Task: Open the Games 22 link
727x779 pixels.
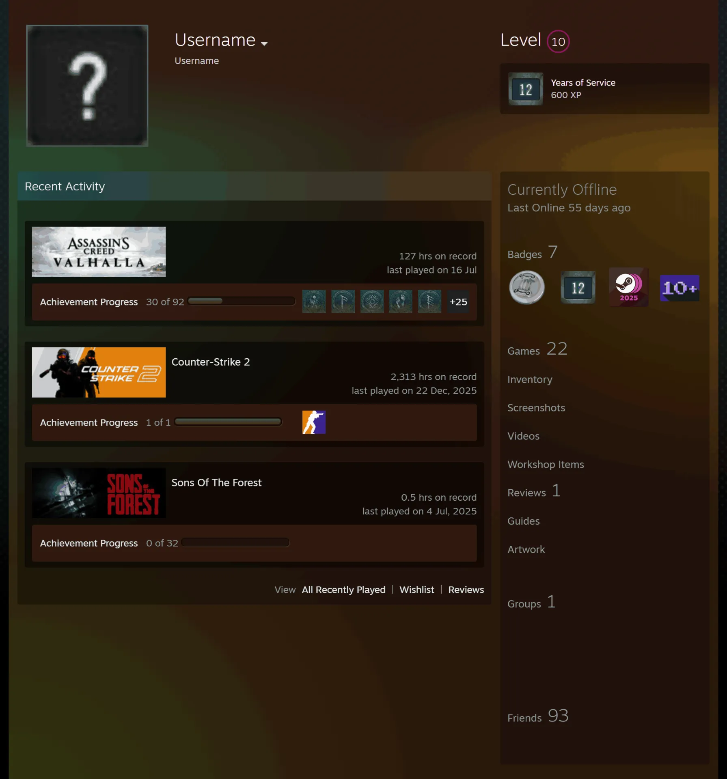Action: pos(537,349)
